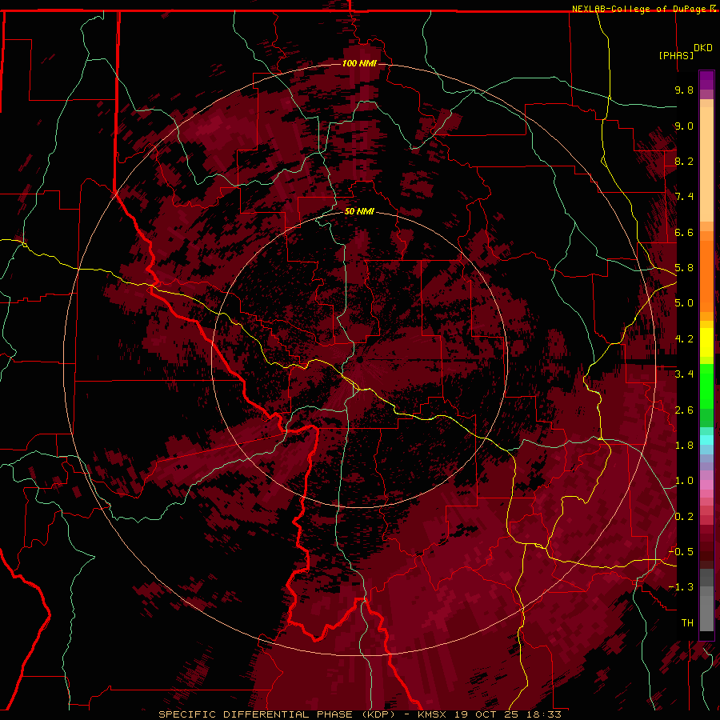720x720 pixels.
Task: Click the 5.0 scale value
Action: 684,303
